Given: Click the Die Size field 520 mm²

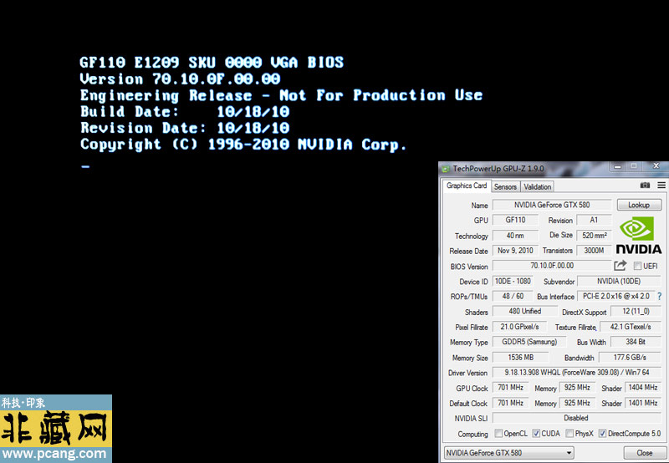Looking at the screenshot, I should (594, 236).
